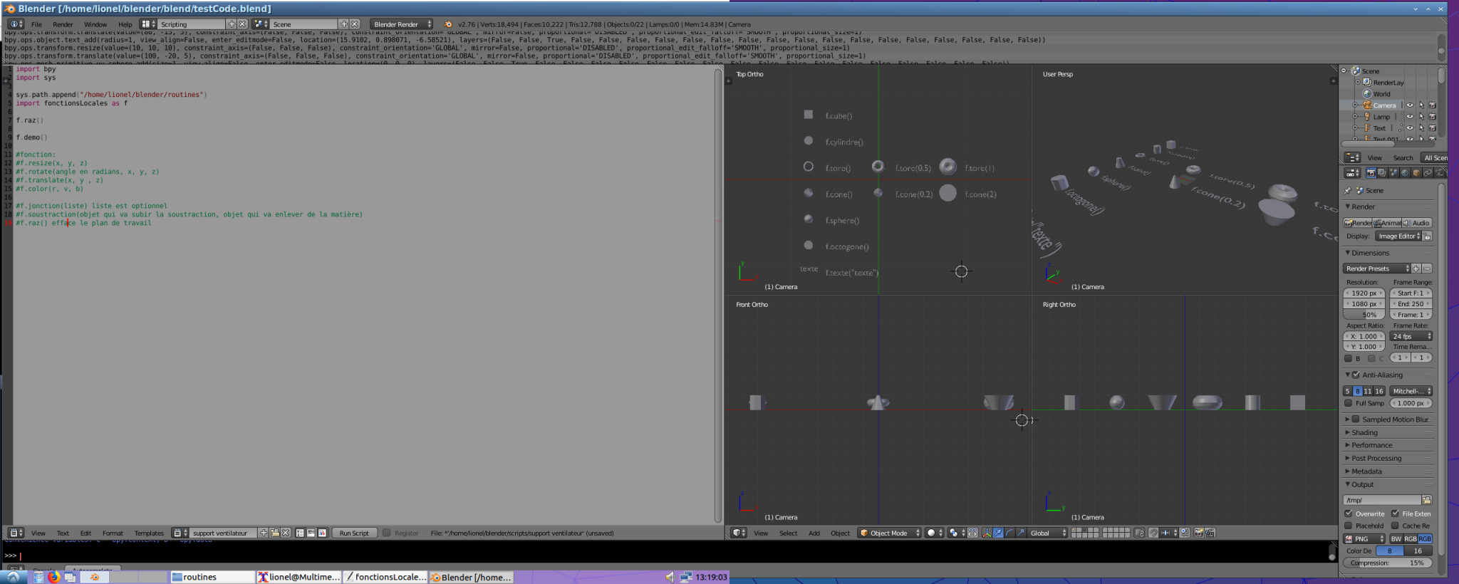Open the Add menu in 3D view header
Screen dimensions: 1459x584
coord(814,533)
